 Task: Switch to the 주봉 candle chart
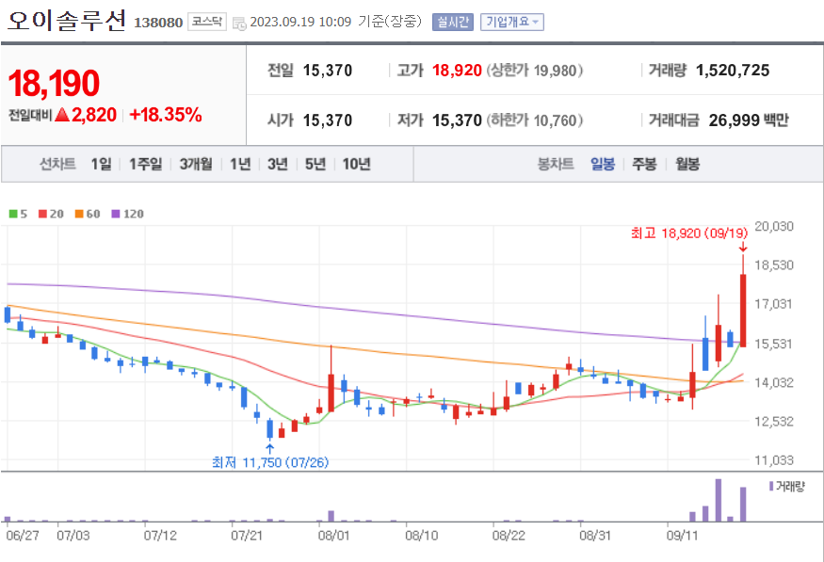pyautogui.click(x=644, y=164)
